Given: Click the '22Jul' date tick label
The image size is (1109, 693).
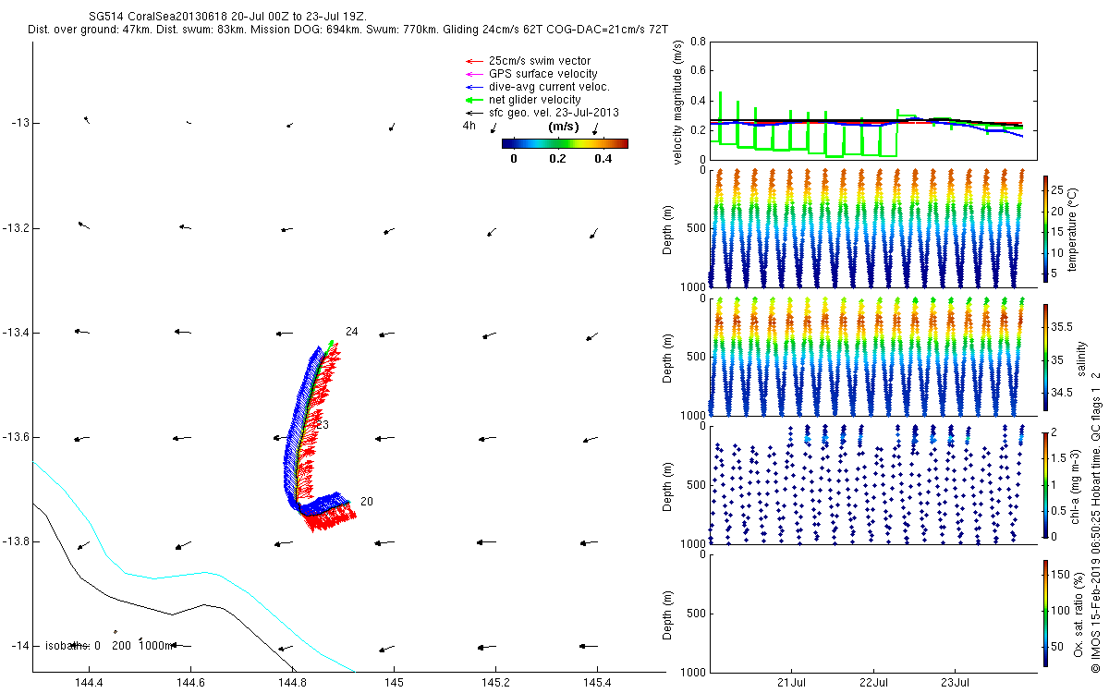Looking at the screenshot, I should 874,684.
